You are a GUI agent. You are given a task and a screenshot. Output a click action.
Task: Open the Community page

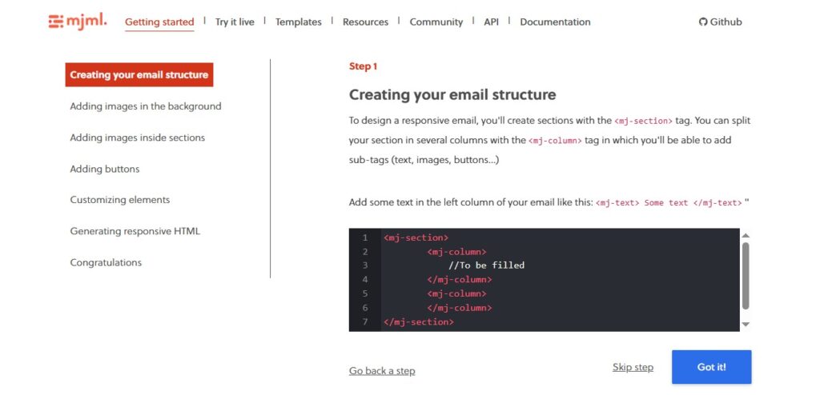(x=436, y=22)
